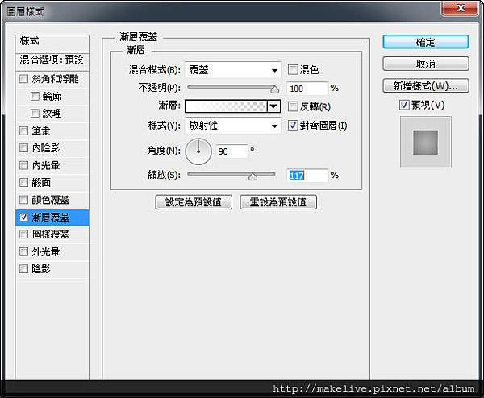The width and height of the screenshot is (484, 398).
Task: Click the style preview thumbnail
Action: click(426, 142)
